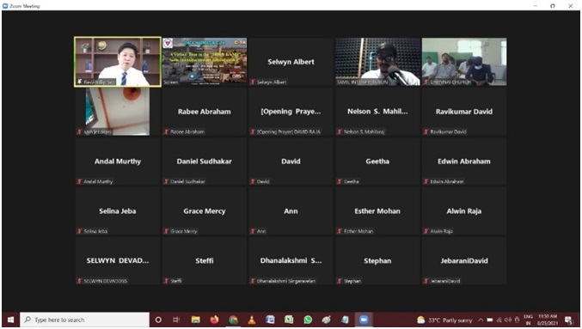The image size is (582, 329).
Task: Click the Zoom icon in the window title bar
Action: (x=5, y=6)
